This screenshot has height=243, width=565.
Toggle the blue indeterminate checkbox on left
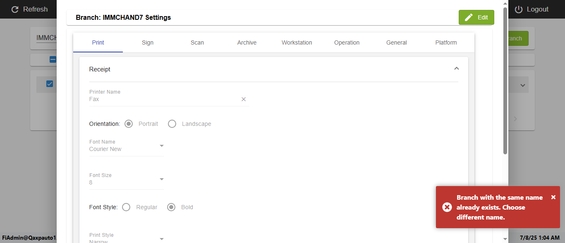pyautogui.click(x=53, y=59)
